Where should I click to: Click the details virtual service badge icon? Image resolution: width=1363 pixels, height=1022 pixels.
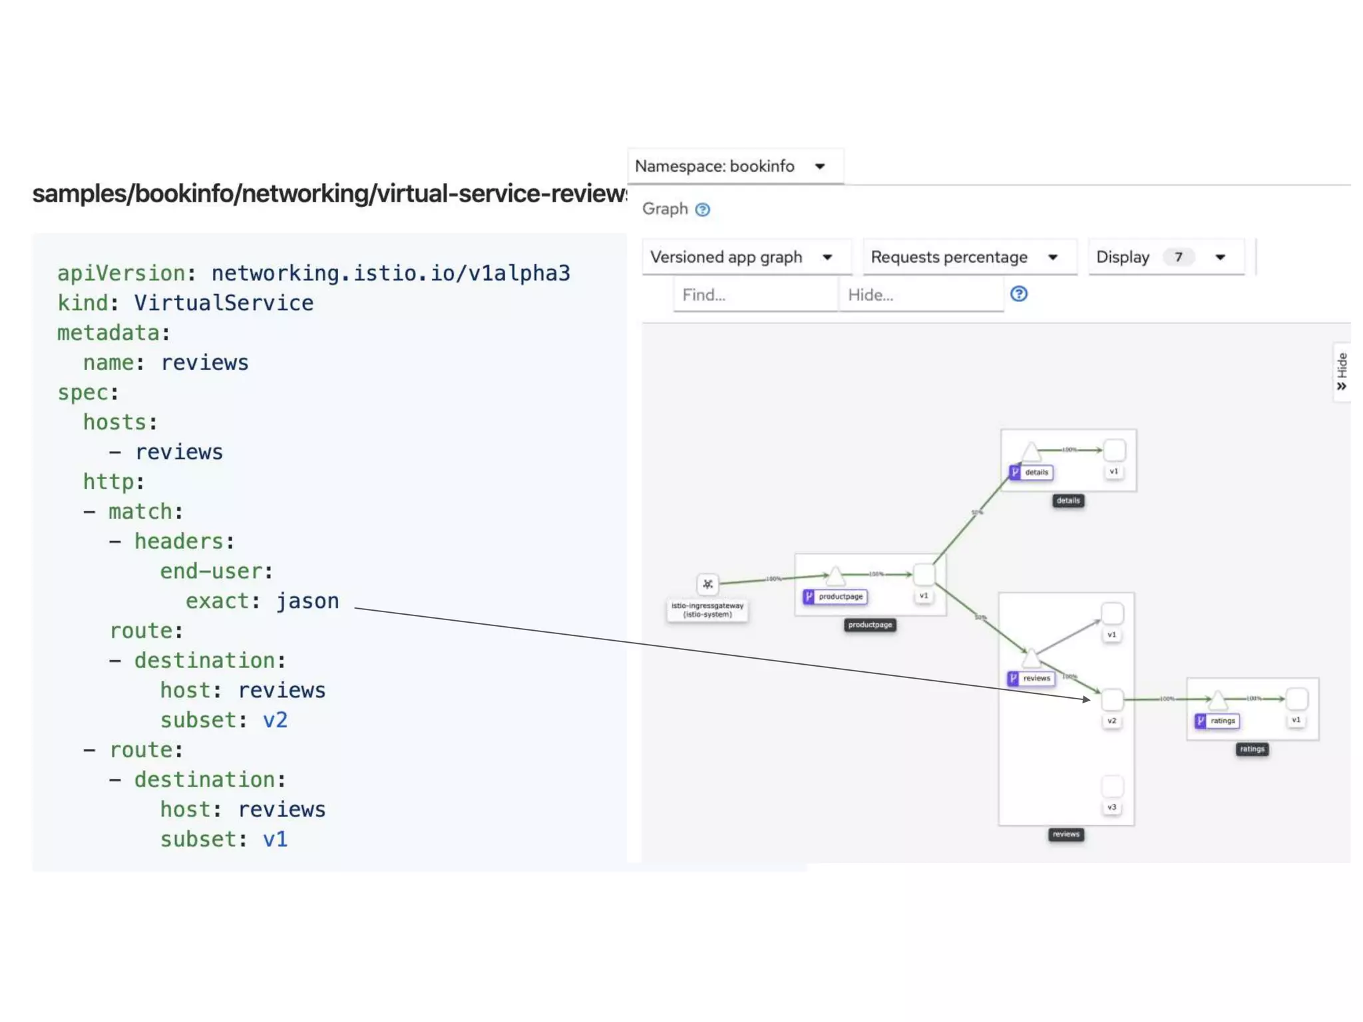[1015, 472]
